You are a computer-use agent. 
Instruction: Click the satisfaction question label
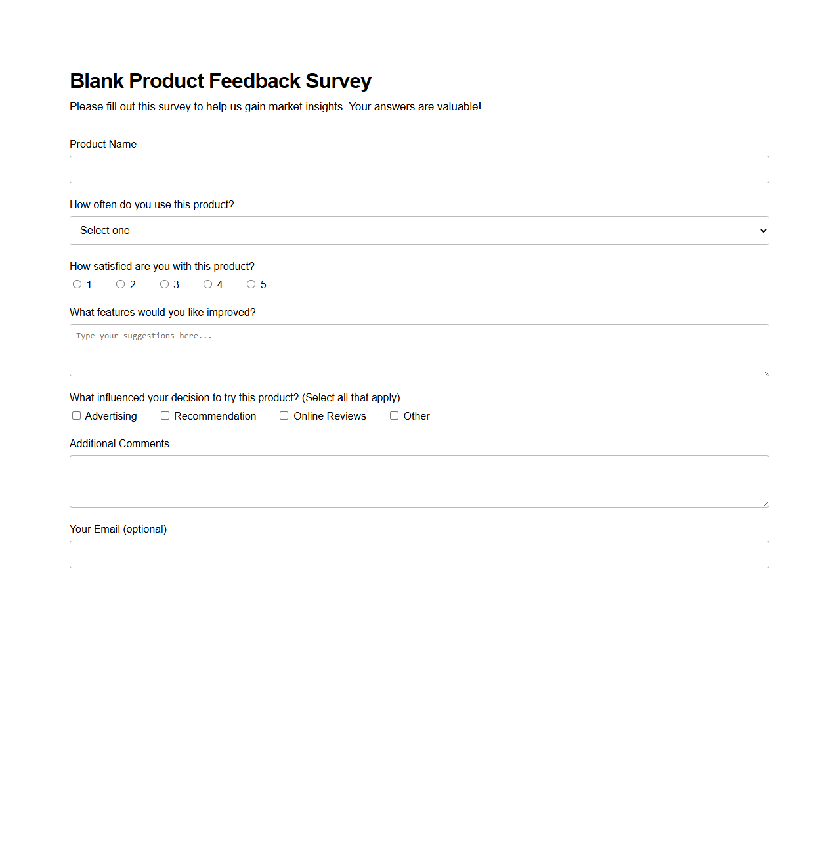161,266
